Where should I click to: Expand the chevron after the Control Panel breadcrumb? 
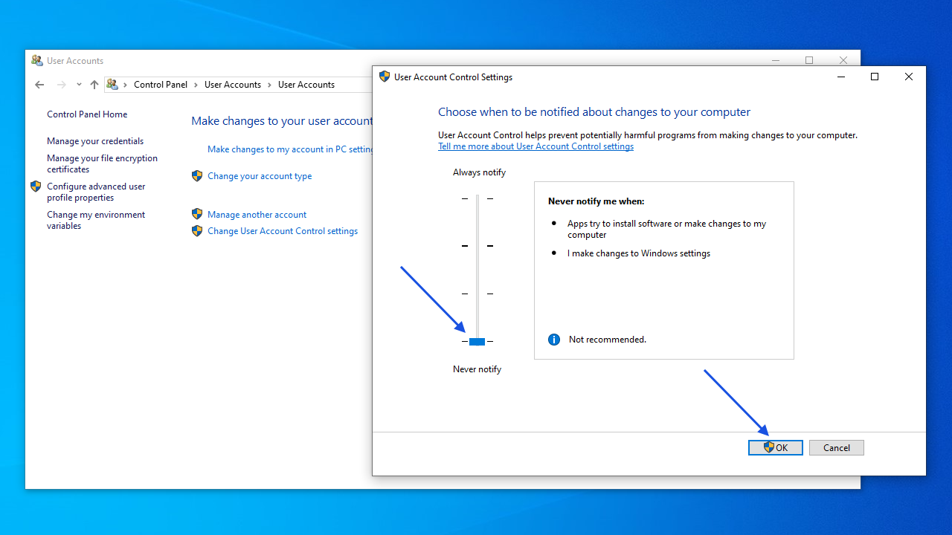click(196, 85)
